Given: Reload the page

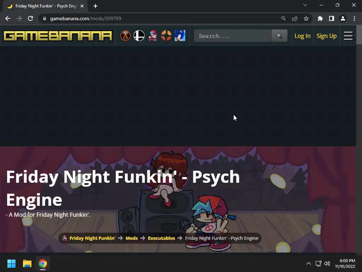Looking at the screenshot, I should click(x=30, y=18).
